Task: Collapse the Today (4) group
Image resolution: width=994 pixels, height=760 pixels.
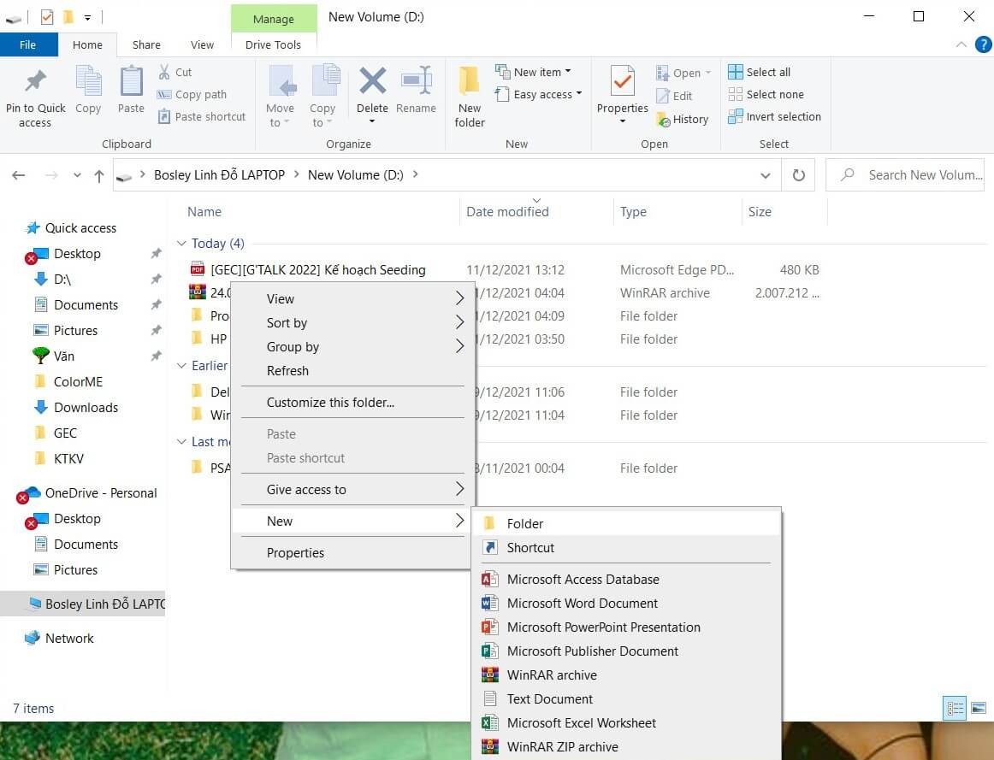Action: point(181,244)
